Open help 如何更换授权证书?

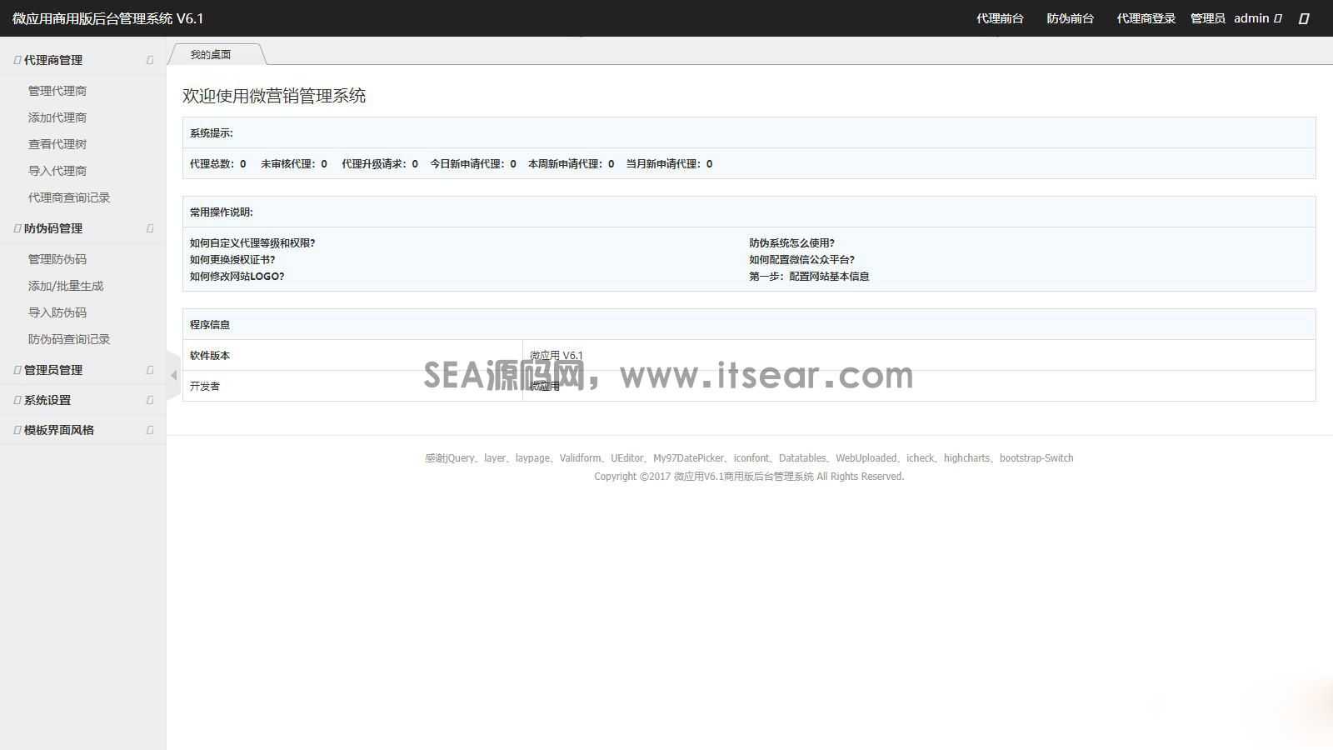[x=232, y=260]
